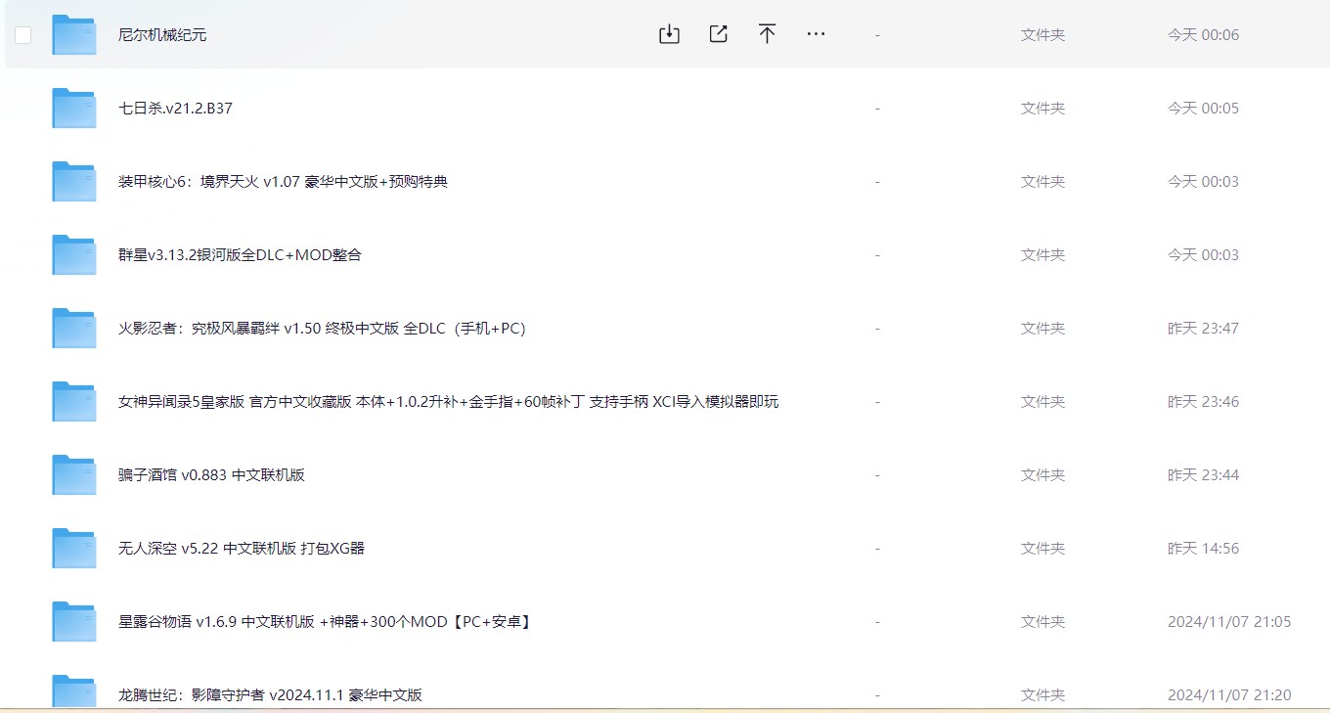Open folder icon for 群星v3.13.2银河版

point(74,255)
